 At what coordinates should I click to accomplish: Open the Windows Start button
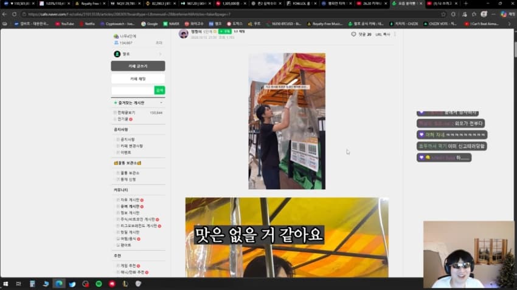(x=5, y=284)
